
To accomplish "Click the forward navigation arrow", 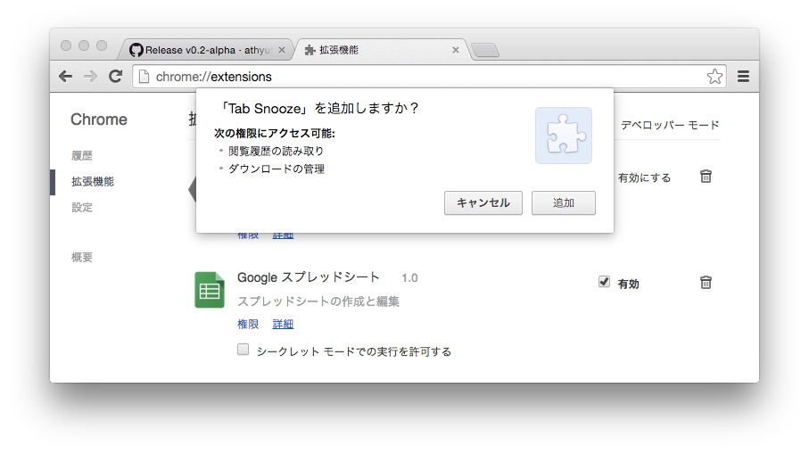I will (x=90, y=77).
